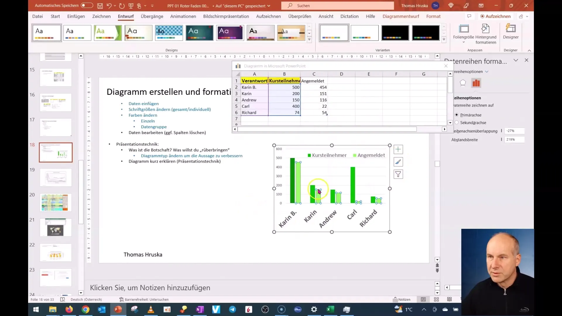Toggle Automatisches Speichern switch on
Image resolution: width=562 pixels, height=316 pixels.
point(86,5)
